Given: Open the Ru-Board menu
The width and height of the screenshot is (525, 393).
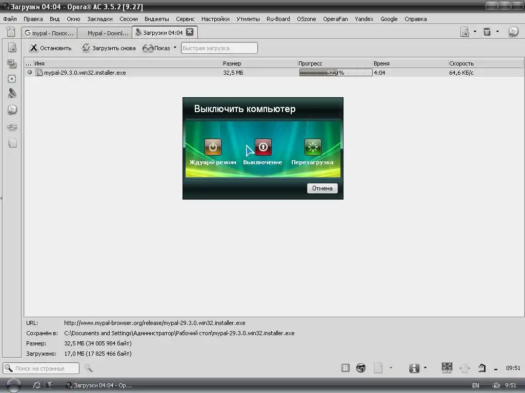Looking at the screenshot, I should pyautogui.click(x=278, y=19).
